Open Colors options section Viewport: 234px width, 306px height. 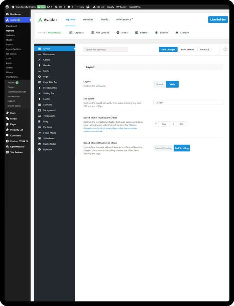(55, 60)
